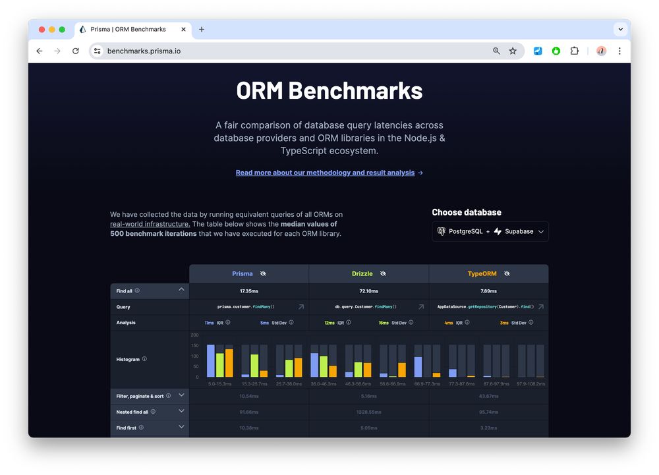
Task: Click the AppDataSource.getRepository(Customer).find() code
Action: [486, 306]
